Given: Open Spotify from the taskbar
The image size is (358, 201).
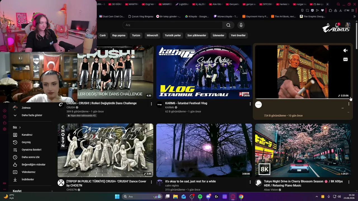Looking at the screenshot, I should [x=200, y=197].
